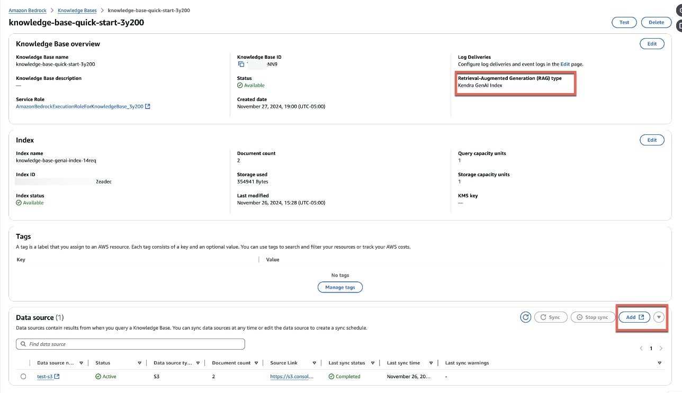Click the Stop sync button
This screenshot has width=682, height=393.
(593, 317)
